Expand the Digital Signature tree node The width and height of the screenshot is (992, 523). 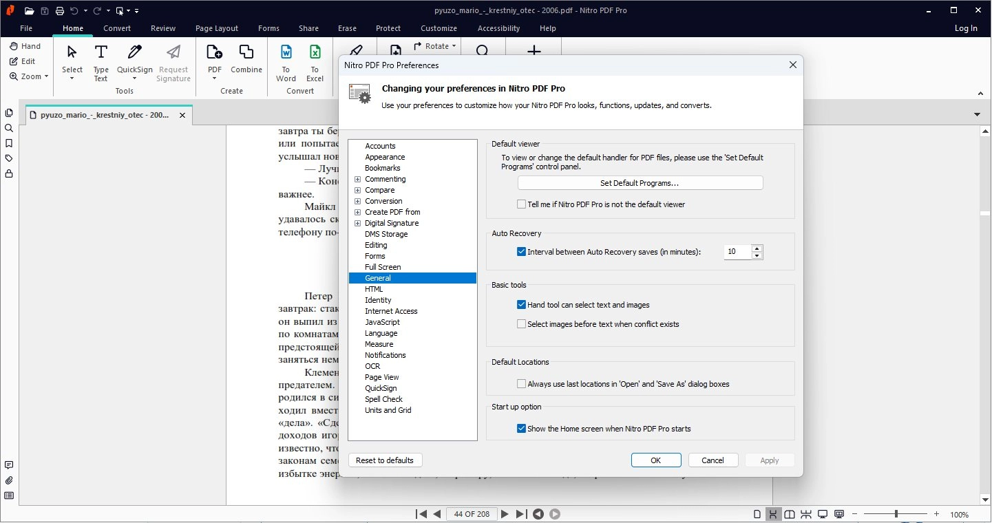tap(358, 224)
